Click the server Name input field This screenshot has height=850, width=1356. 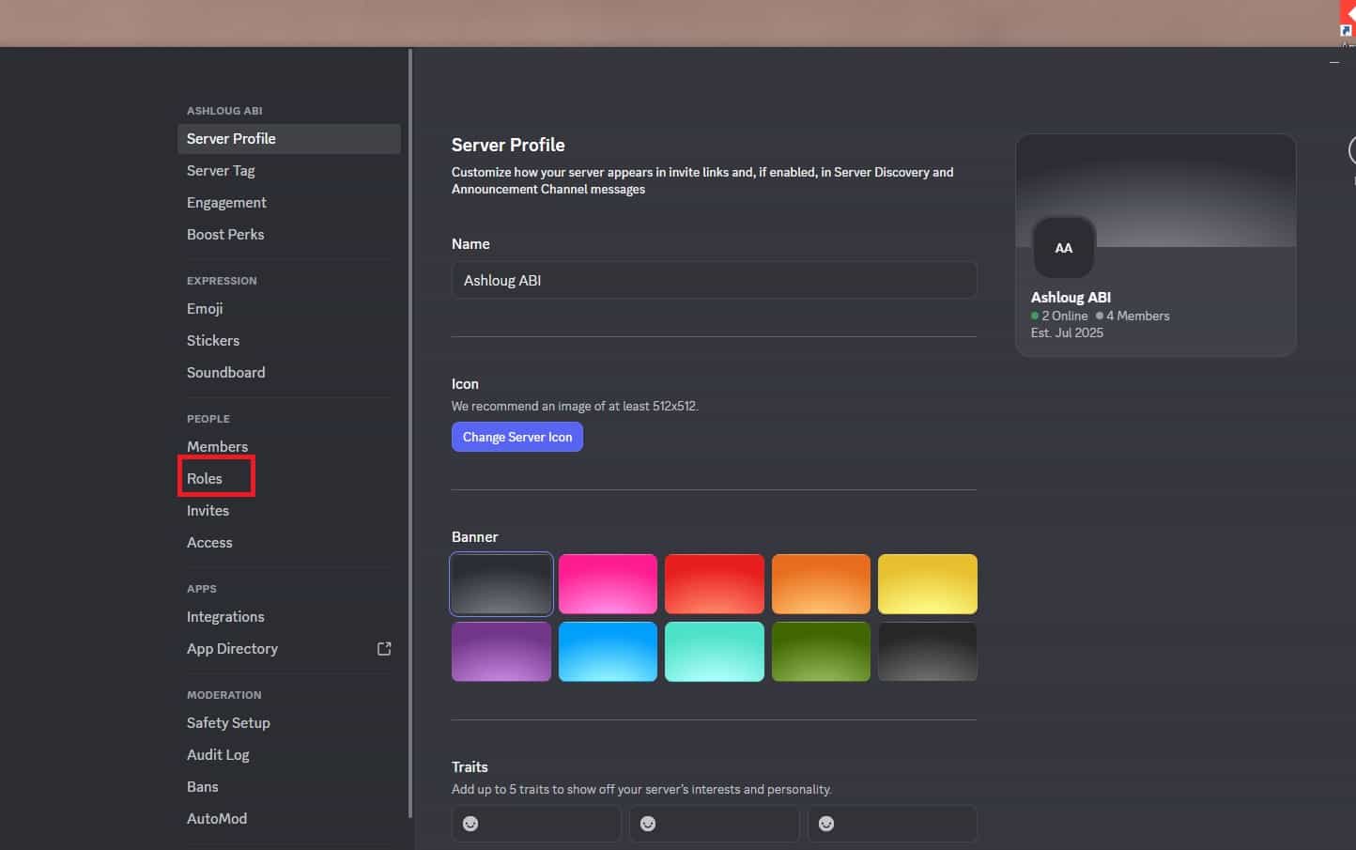(714, 281)
